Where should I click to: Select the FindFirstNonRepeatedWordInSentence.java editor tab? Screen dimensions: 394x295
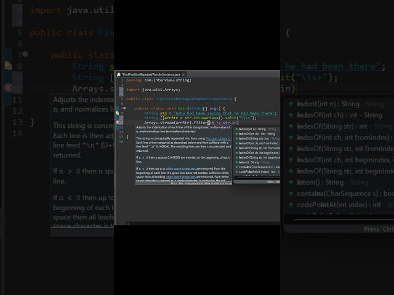tap(150, 74)
